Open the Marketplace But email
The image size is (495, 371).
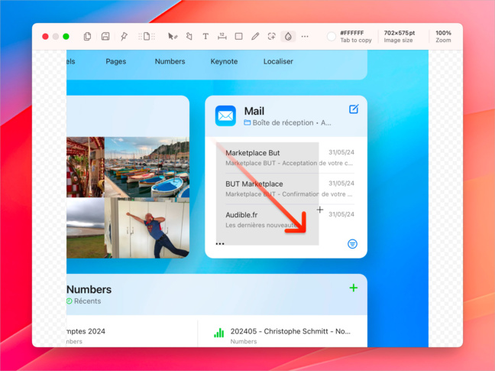290,158
